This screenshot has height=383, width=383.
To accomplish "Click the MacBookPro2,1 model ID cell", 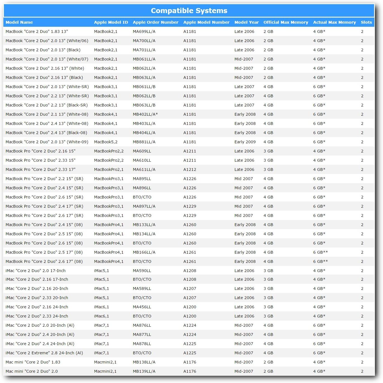I will (109, 169).
